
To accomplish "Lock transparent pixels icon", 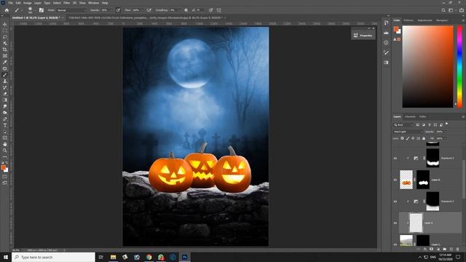I will pyautogui.click(x=402, y=138).
